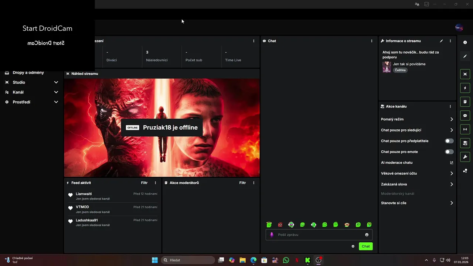Click the green Chat send button

(365, 246)
